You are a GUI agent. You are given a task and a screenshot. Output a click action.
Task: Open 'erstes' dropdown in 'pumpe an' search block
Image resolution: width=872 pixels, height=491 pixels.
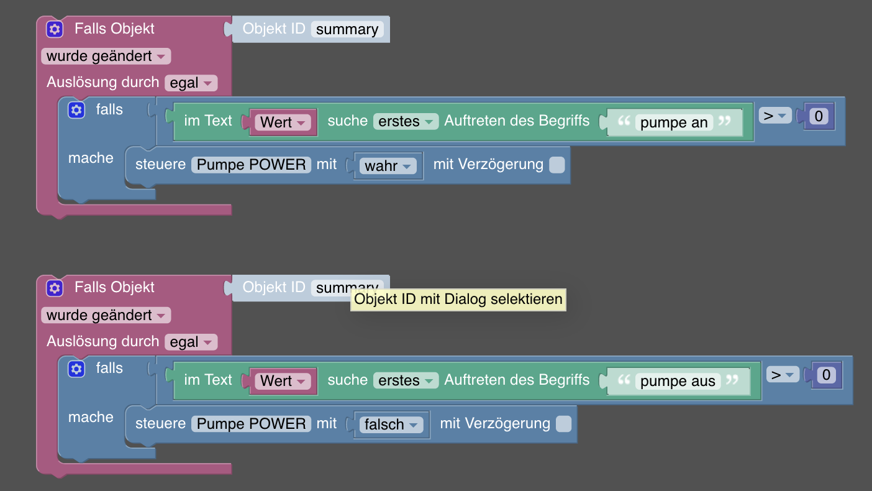(406, 121)
